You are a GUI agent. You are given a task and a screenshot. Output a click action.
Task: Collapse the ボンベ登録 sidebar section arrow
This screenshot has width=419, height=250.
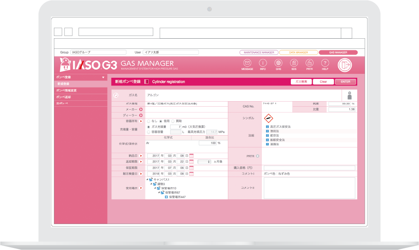103,77
